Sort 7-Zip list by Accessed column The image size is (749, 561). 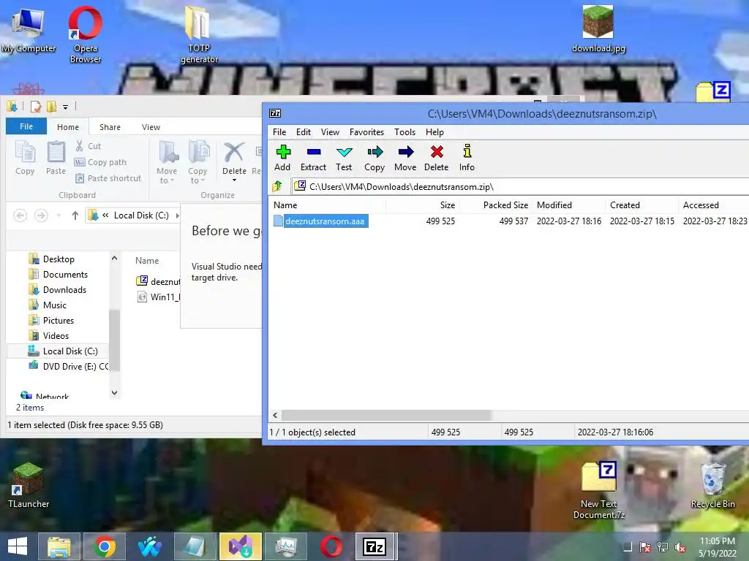pos(714,205)
